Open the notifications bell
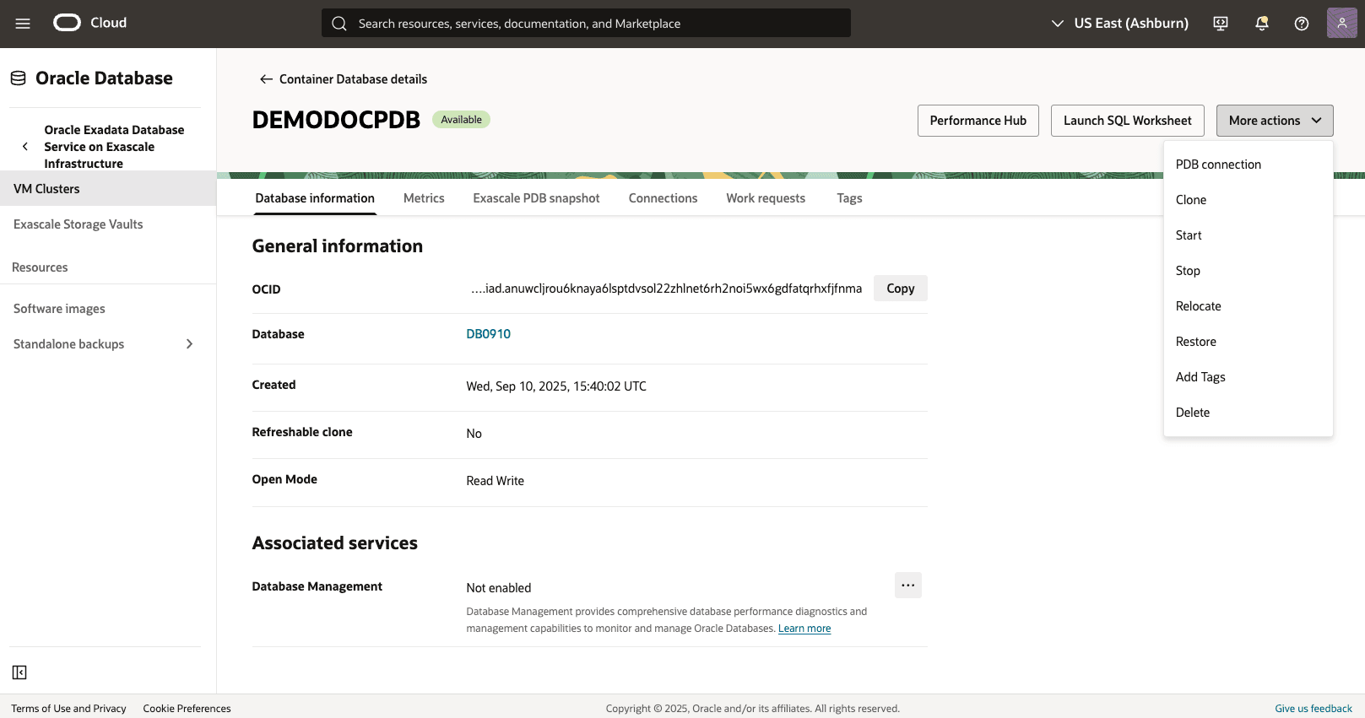The image size is (1365, 718). [1262, 24]
